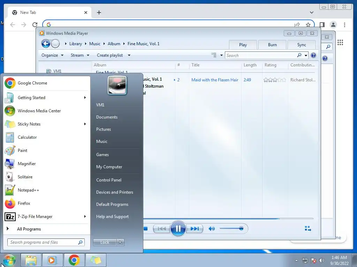Click Album in Media Player breadcrumb
The height and width of the screenshot is (267, 357).
click(114, 44)
